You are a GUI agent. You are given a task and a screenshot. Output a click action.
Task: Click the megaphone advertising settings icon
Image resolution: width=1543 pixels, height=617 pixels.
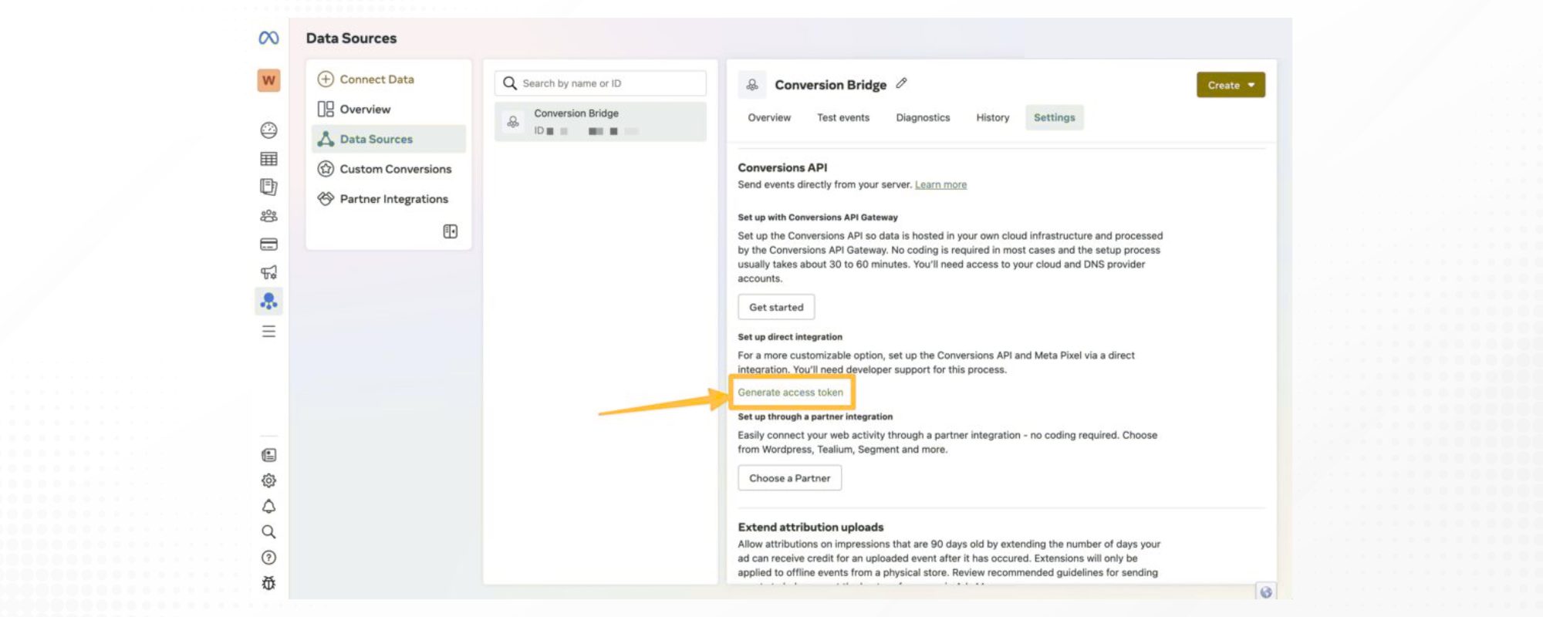click(x=268, y=272)
